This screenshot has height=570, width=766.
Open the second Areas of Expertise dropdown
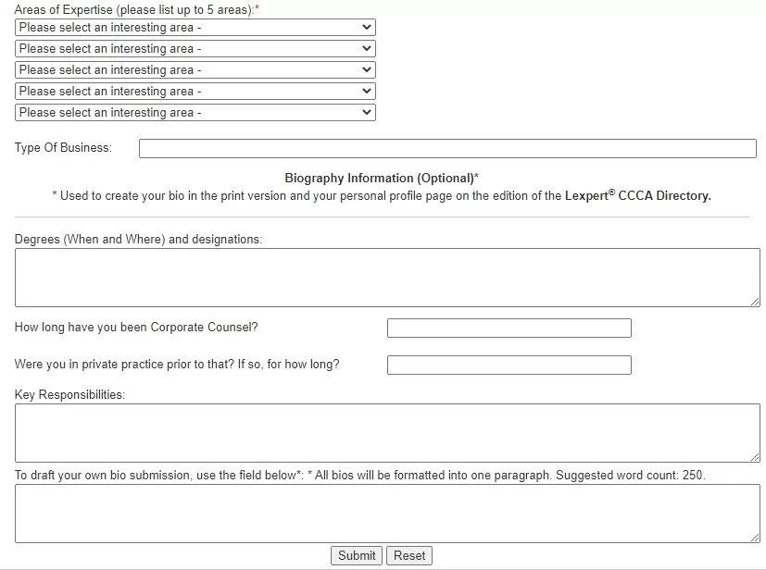click(x=195, y=48)
